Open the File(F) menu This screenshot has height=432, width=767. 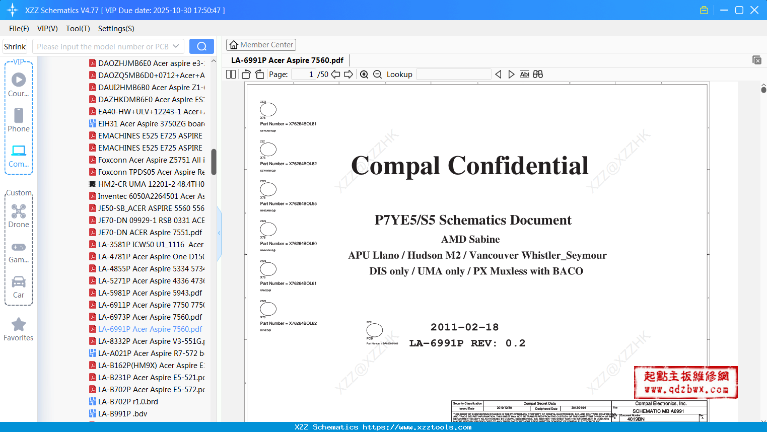pos(19,29)
